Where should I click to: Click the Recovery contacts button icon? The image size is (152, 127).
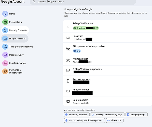66,115
